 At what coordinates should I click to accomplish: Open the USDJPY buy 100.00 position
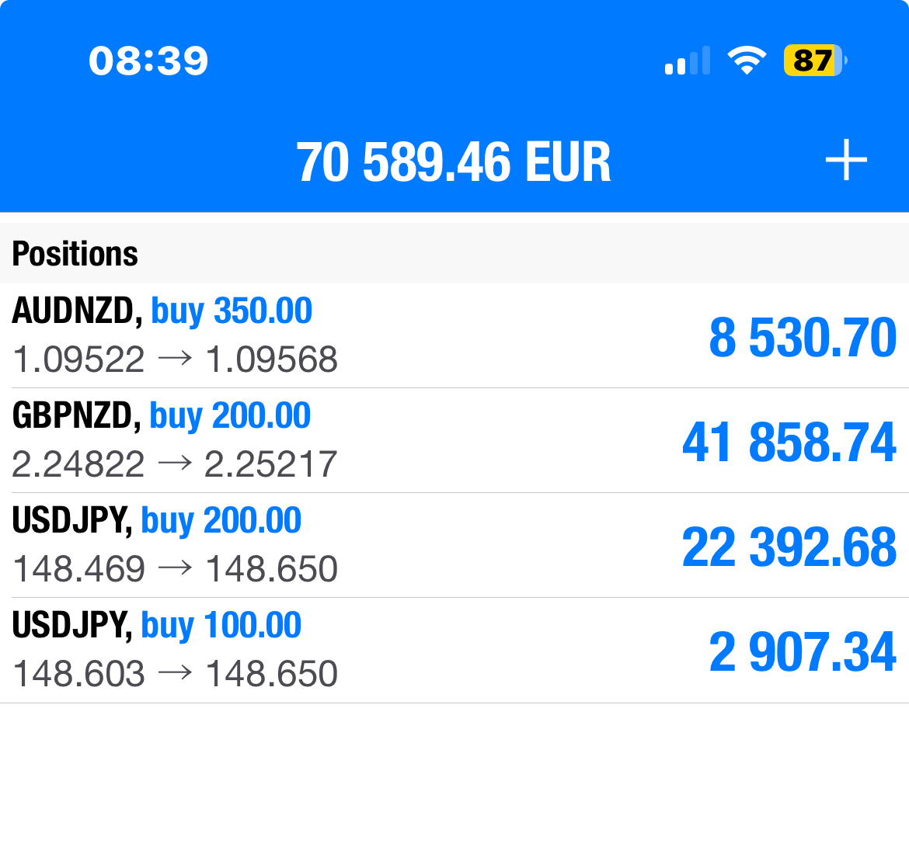(454, 650)
